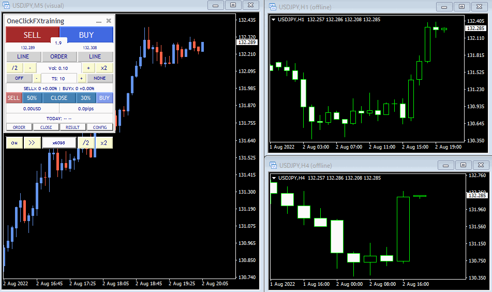This screenshot has width=492, height=292.
Task: Open the x4096 speed selector
Action: click(59, 143)
